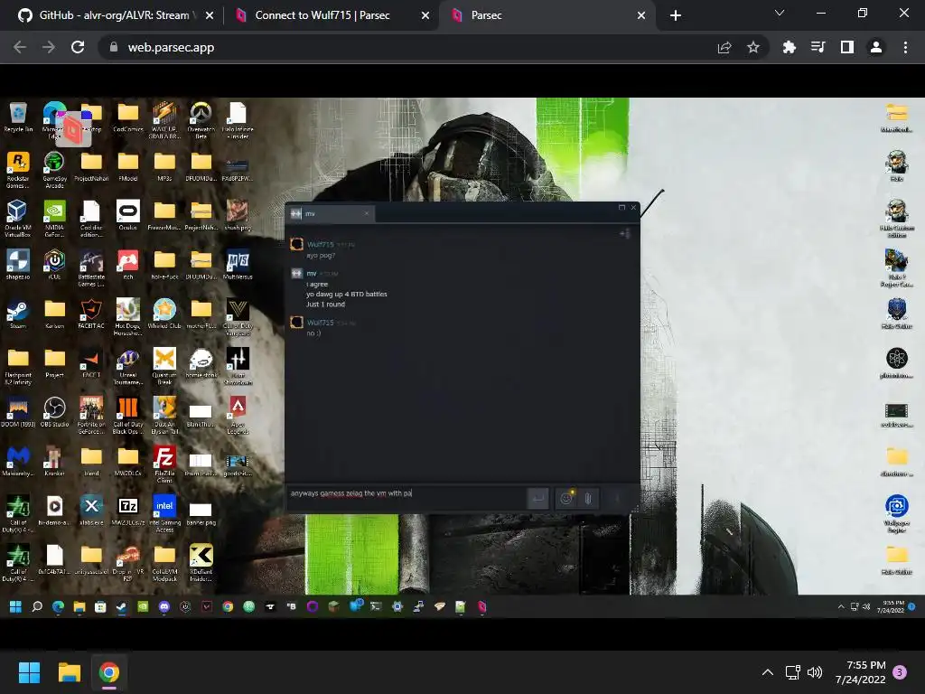Open Oracle VM VirtualBox shortcut

[18, 219]
